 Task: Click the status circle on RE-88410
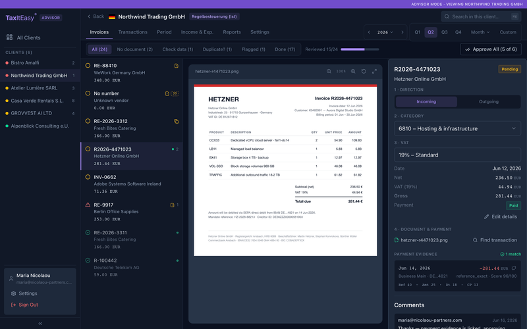[88, 65]
